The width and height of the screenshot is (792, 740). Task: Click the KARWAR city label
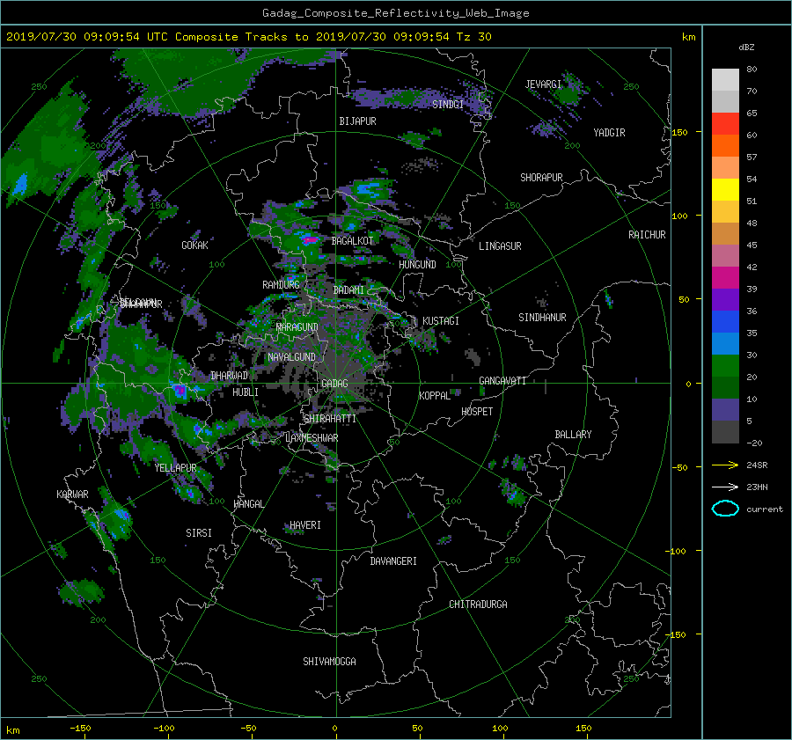tap(73, 494)
